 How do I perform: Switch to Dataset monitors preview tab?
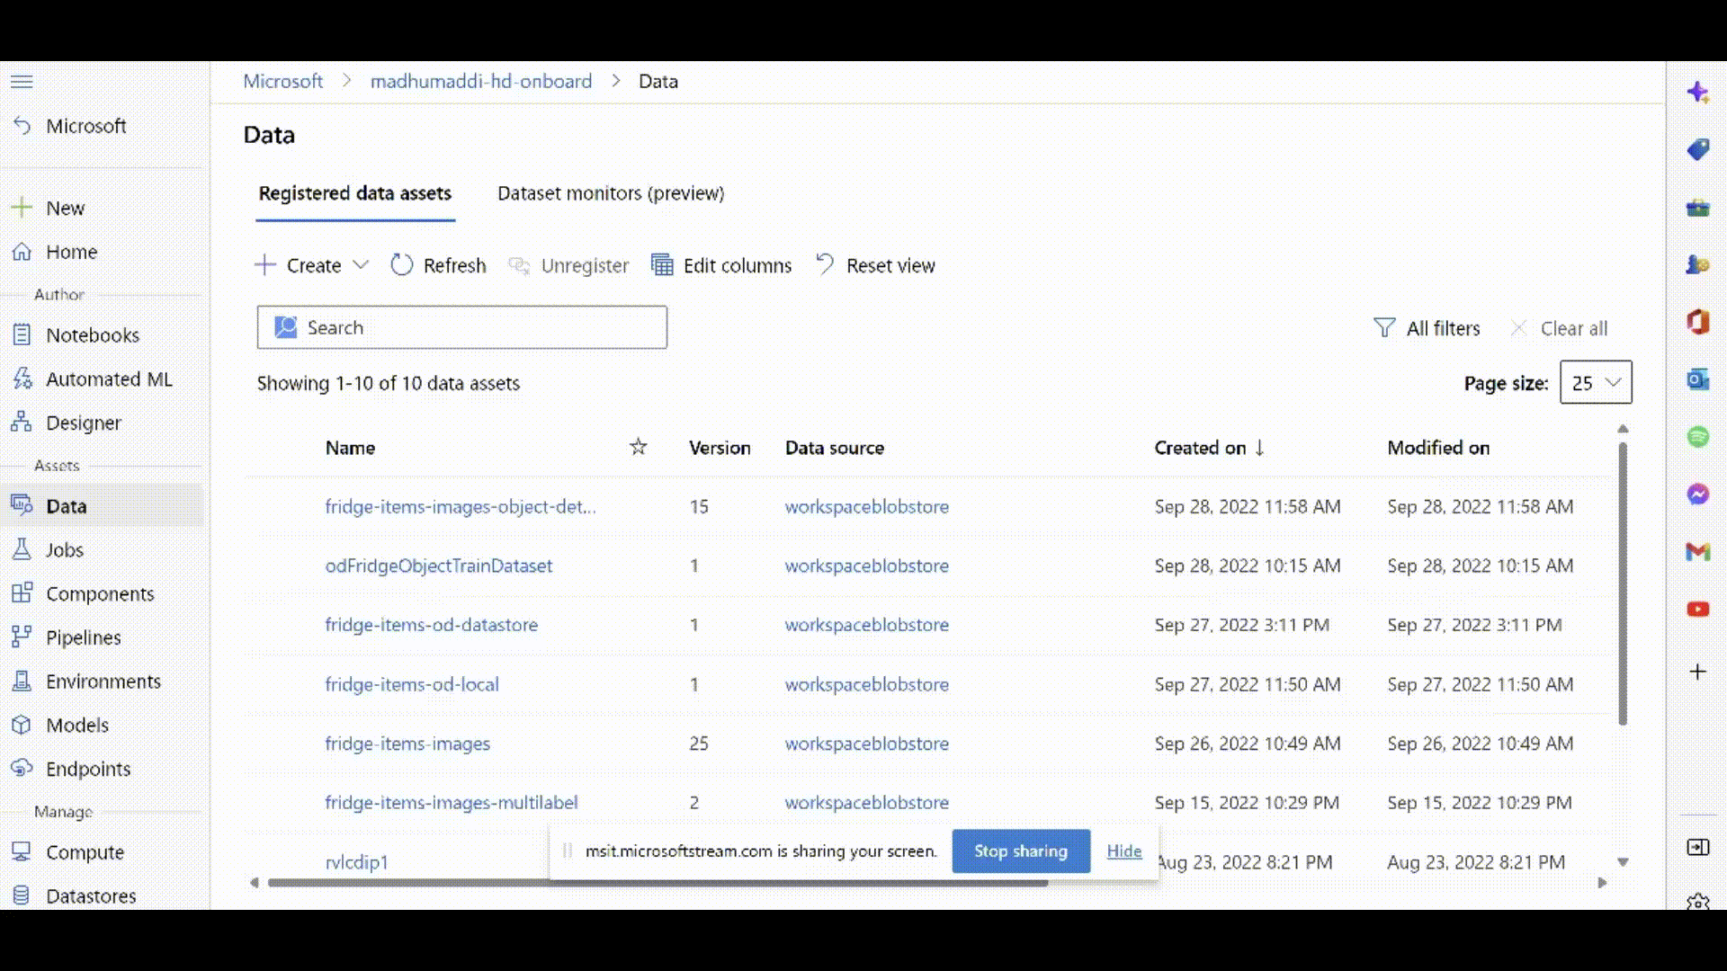click(x=611, y=192)
